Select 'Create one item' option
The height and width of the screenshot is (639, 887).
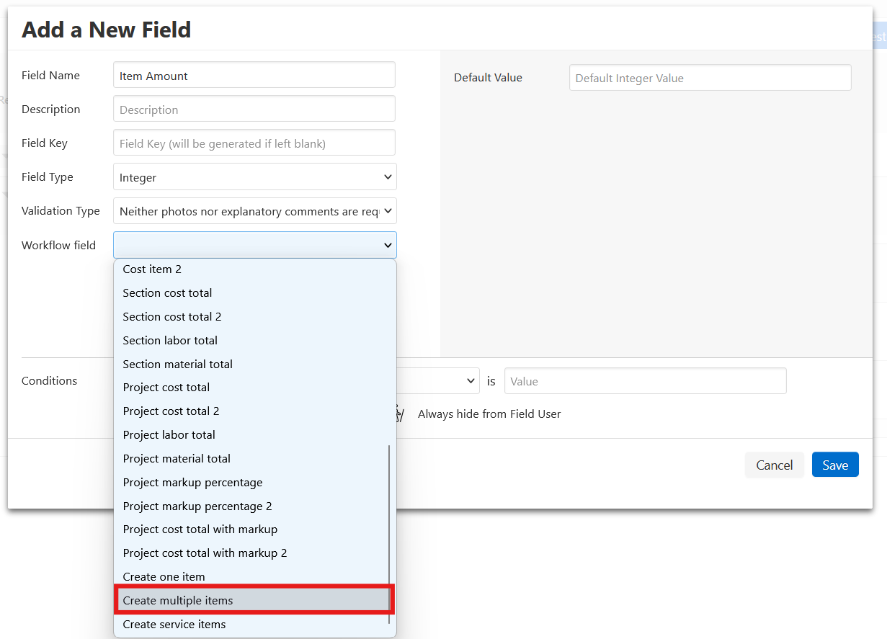[252, 577]
